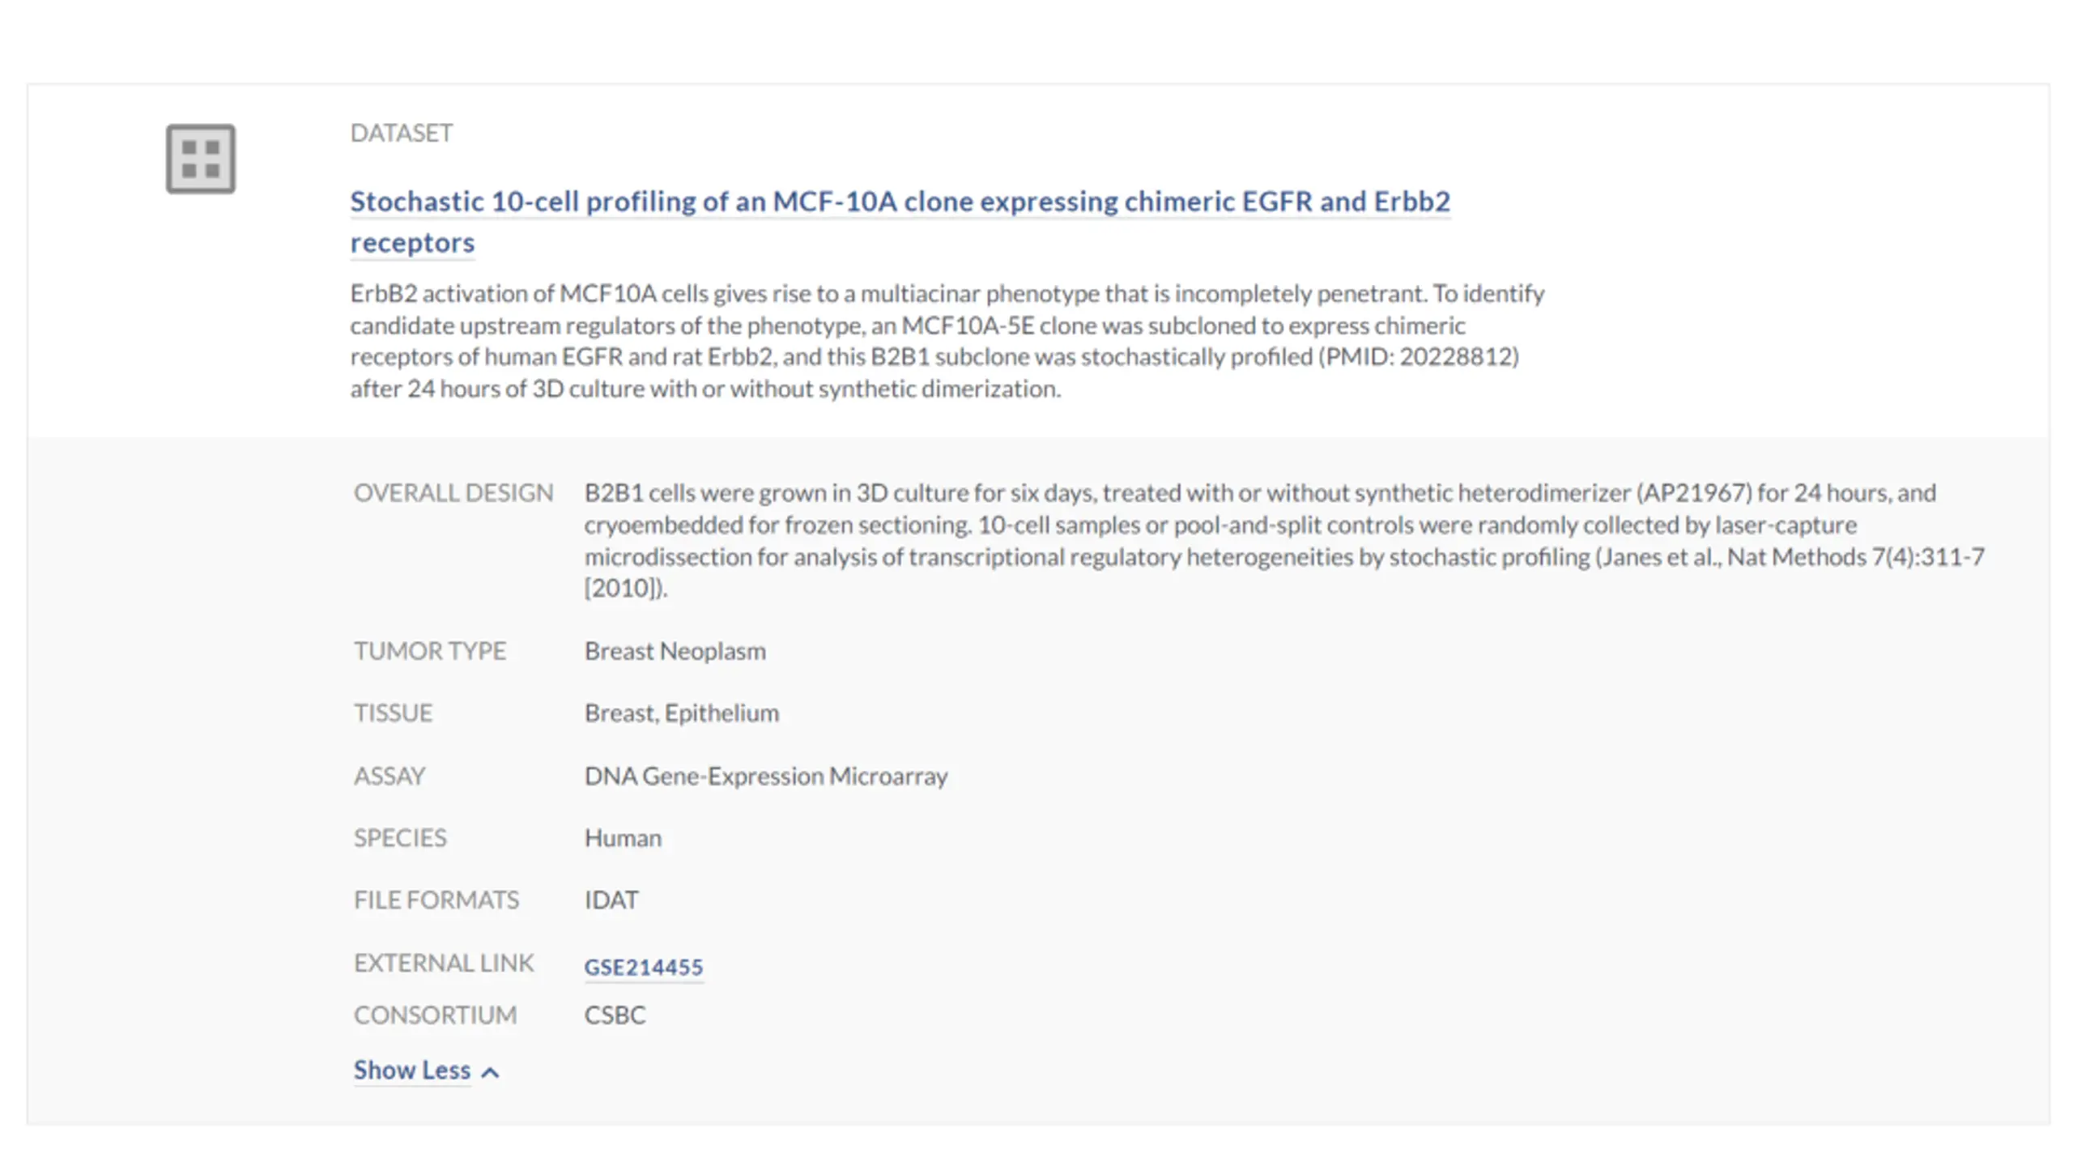Viewport: 2073px width, 1166px height.
Task: Click the SPECIES field label
Action: click(400, 838)
